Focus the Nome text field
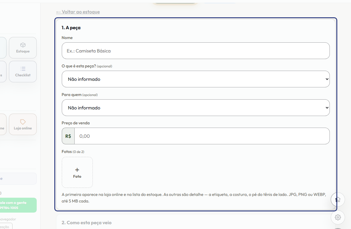 (x=196, y=51)
